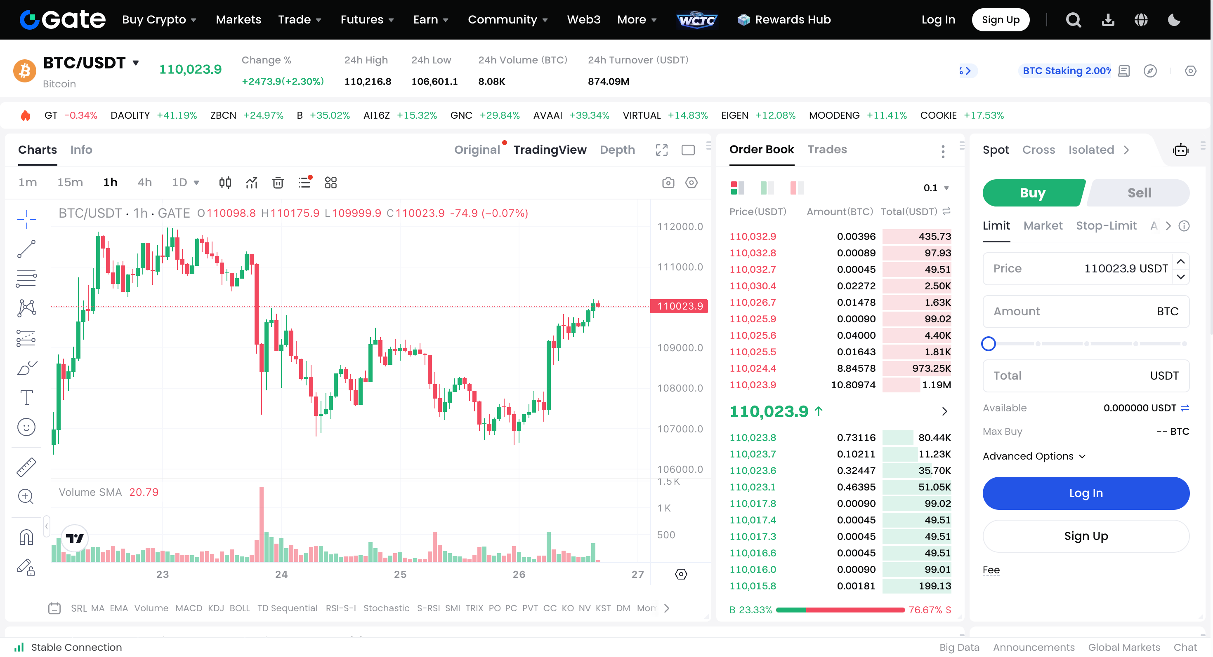This screenshot has height=657, width=1213.
Task: Take a chart snapshot with camera icon
Action: click(668, 183)
